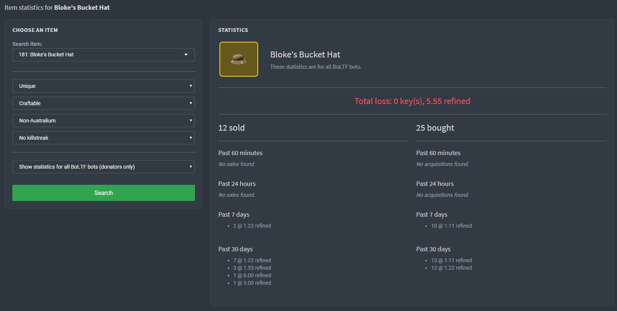Click the 13 @ 1.11 refined acquisition entry
617x311 pixels.
click(x=452, y=260)
